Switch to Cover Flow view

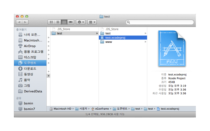click(x=71, y=22)
